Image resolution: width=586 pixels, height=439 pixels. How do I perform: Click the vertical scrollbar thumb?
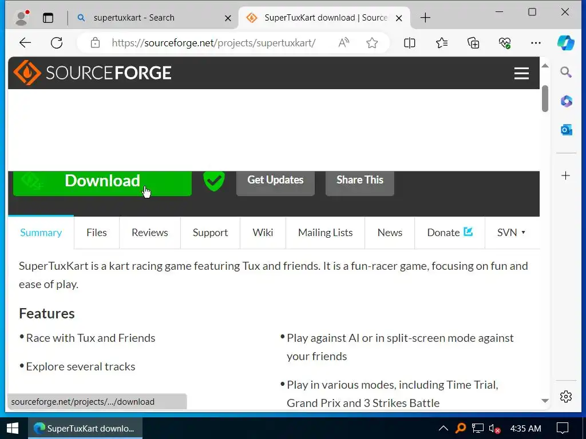click(x=545, y=98)
